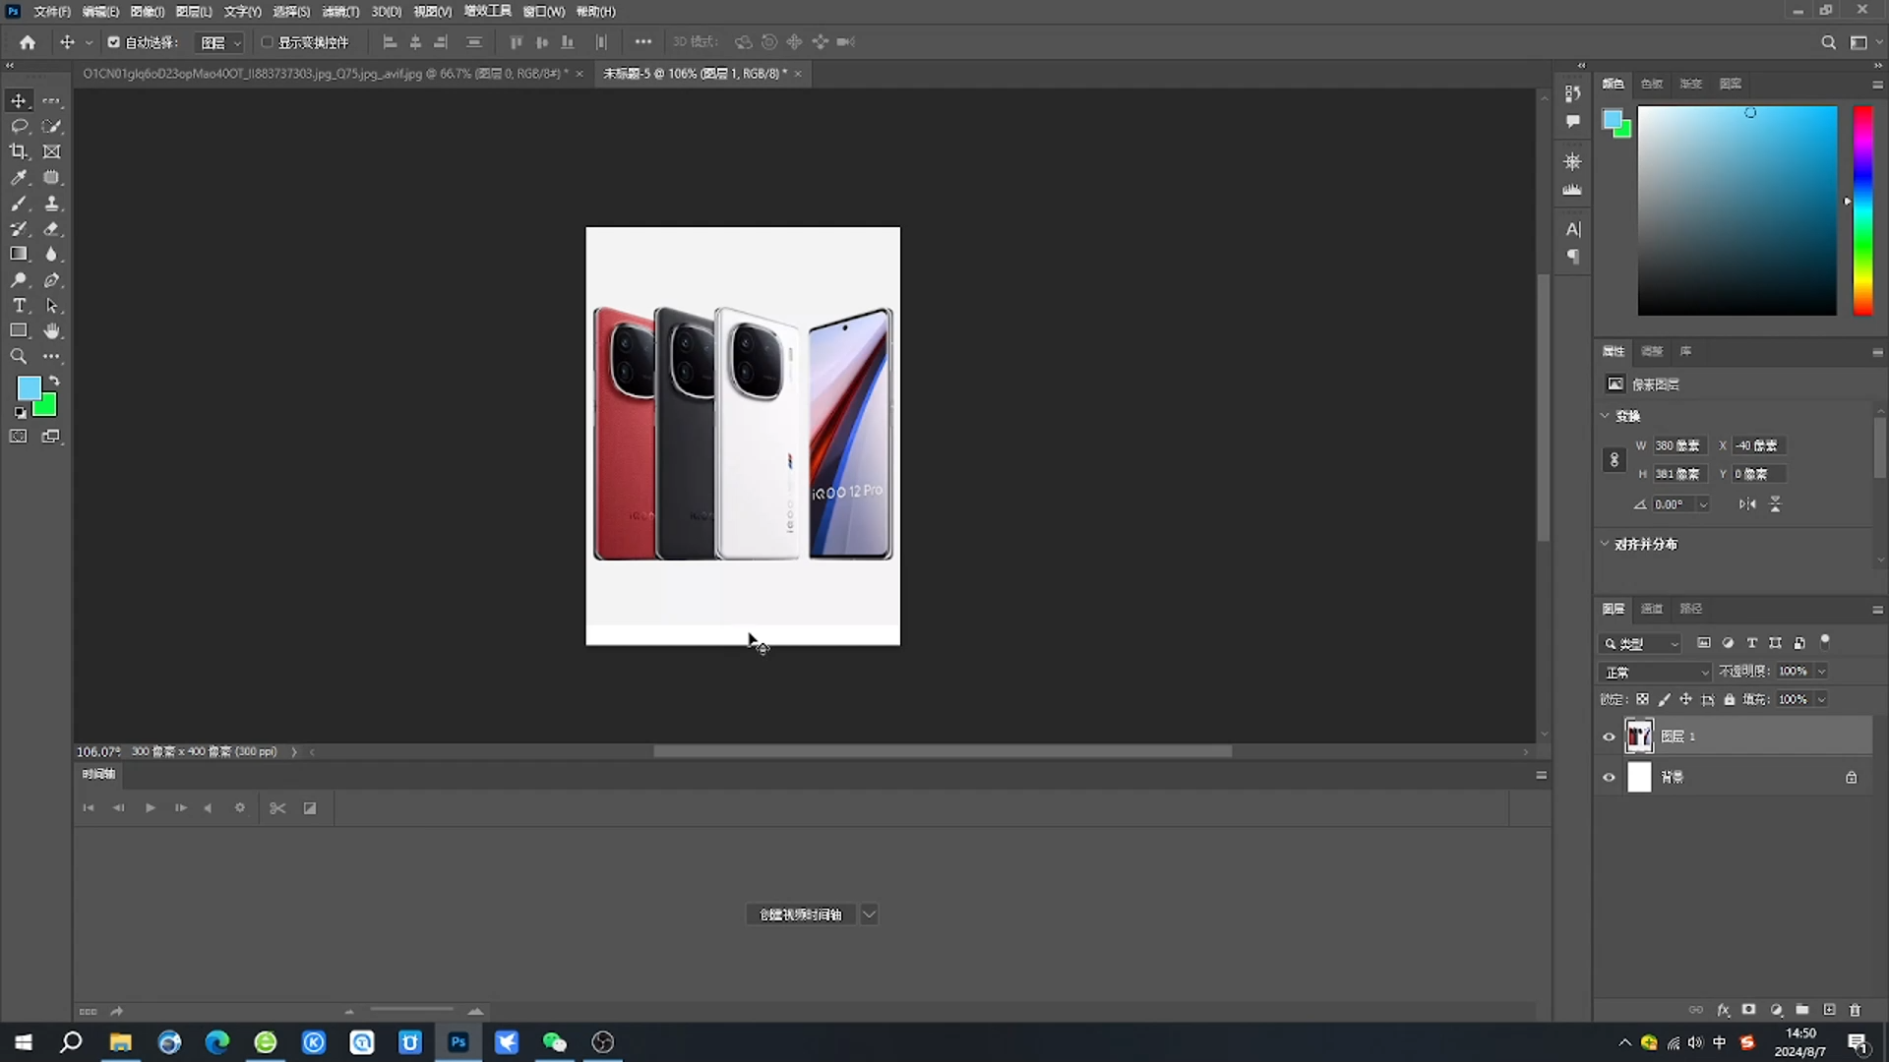Viewport: 1889px width, 1062px height.
Task: Play the timeline
Action: 151,808
